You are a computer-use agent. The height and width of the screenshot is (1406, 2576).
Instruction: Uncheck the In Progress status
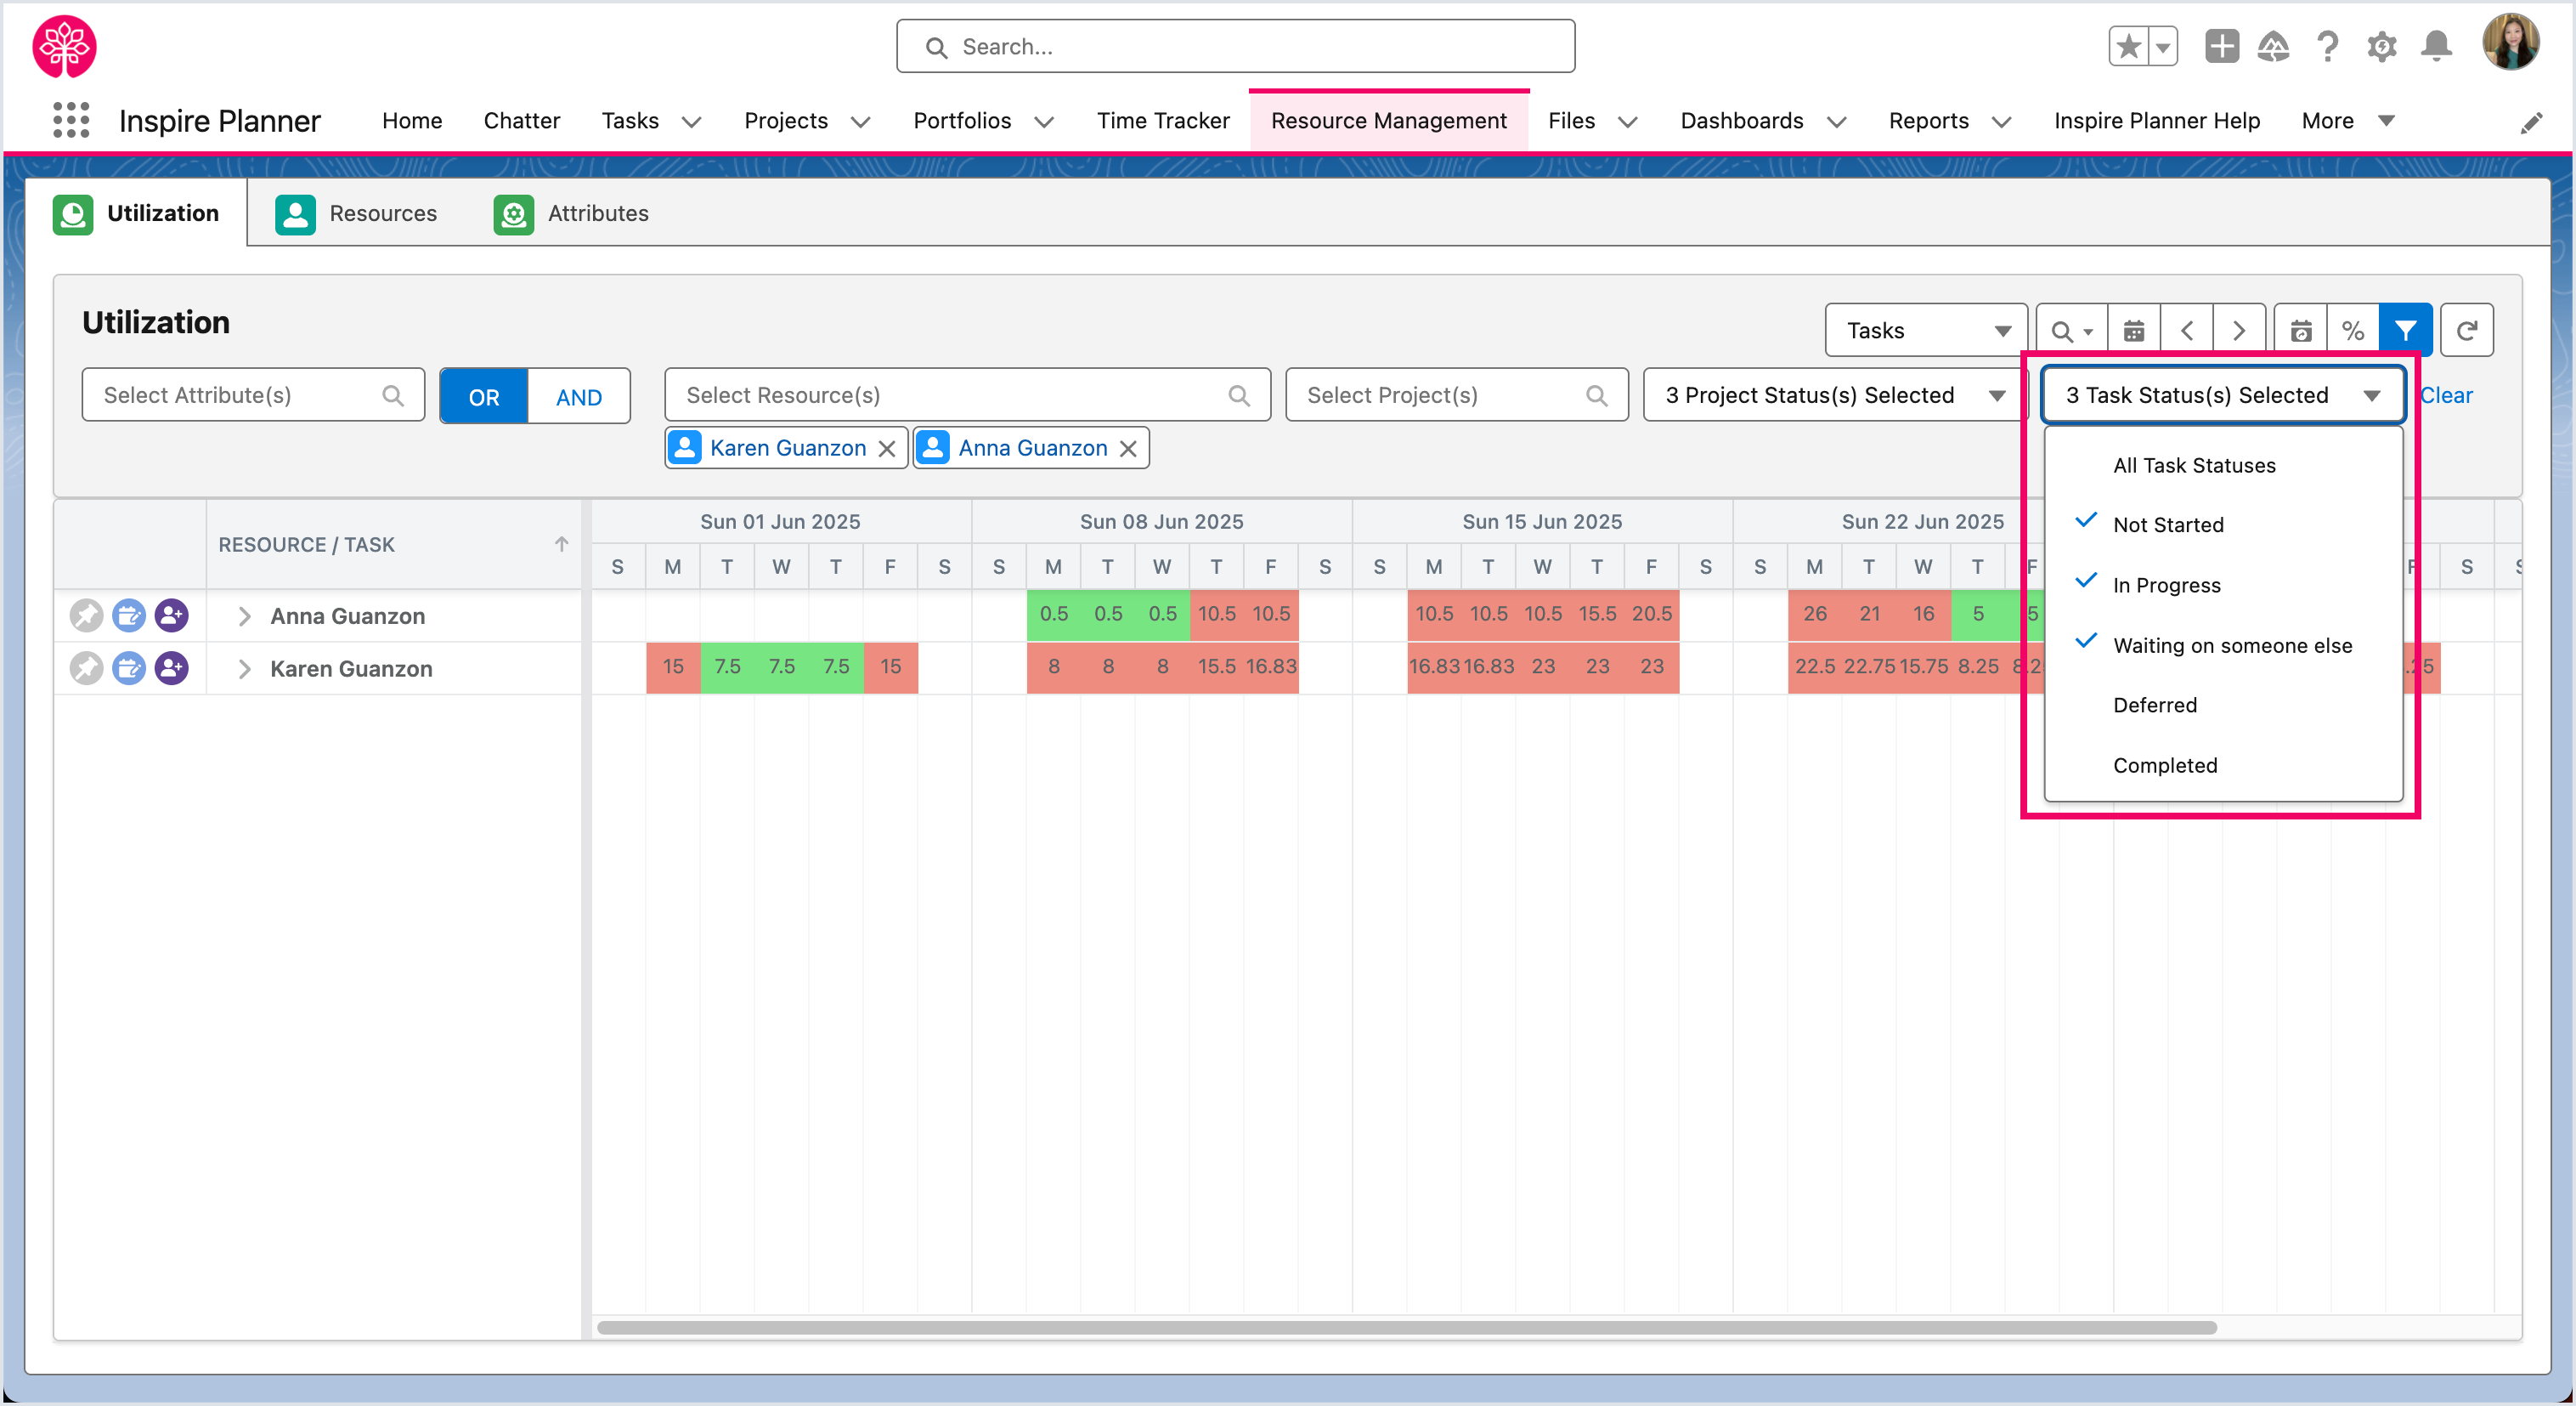click(x=2223, y=584)
